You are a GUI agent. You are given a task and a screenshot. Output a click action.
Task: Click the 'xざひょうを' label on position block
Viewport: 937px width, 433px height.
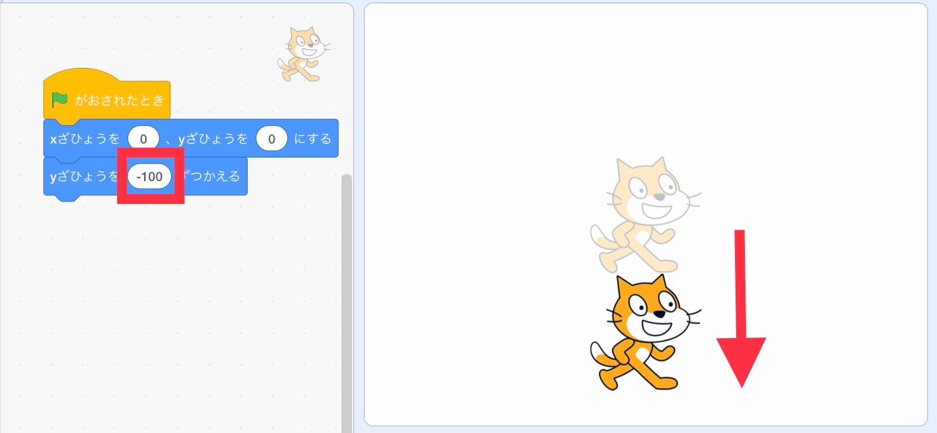tap(85, 139)
